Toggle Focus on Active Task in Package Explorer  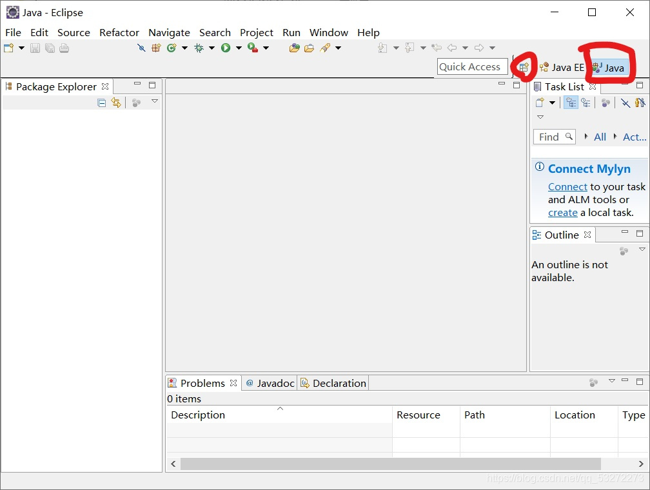click(x=137, y=103)
